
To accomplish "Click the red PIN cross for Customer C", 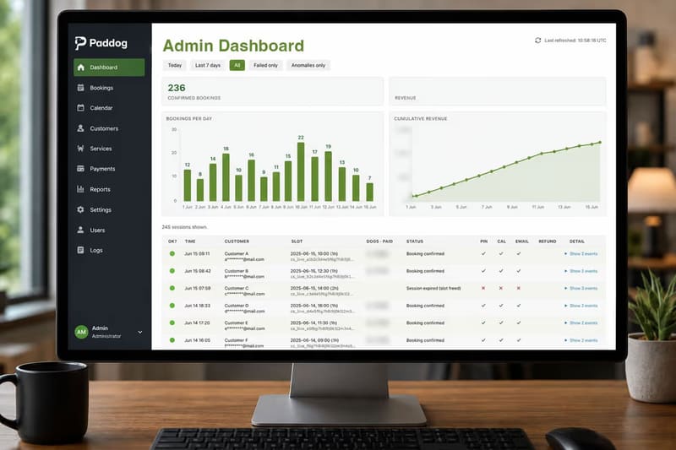I will 483,288.
